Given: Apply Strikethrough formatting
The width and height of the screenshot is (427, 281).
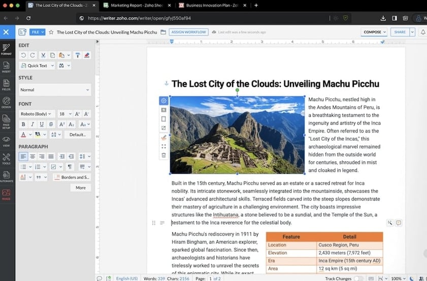Looking at the screenshot, I should pos(51,125).
